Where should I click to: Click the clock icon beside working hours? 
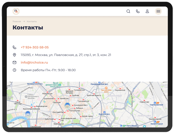14,70
